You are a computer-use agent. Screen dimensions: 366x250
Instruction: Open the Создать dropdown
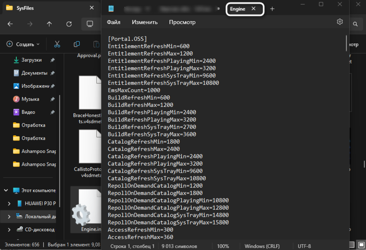(x=22, y=44)
